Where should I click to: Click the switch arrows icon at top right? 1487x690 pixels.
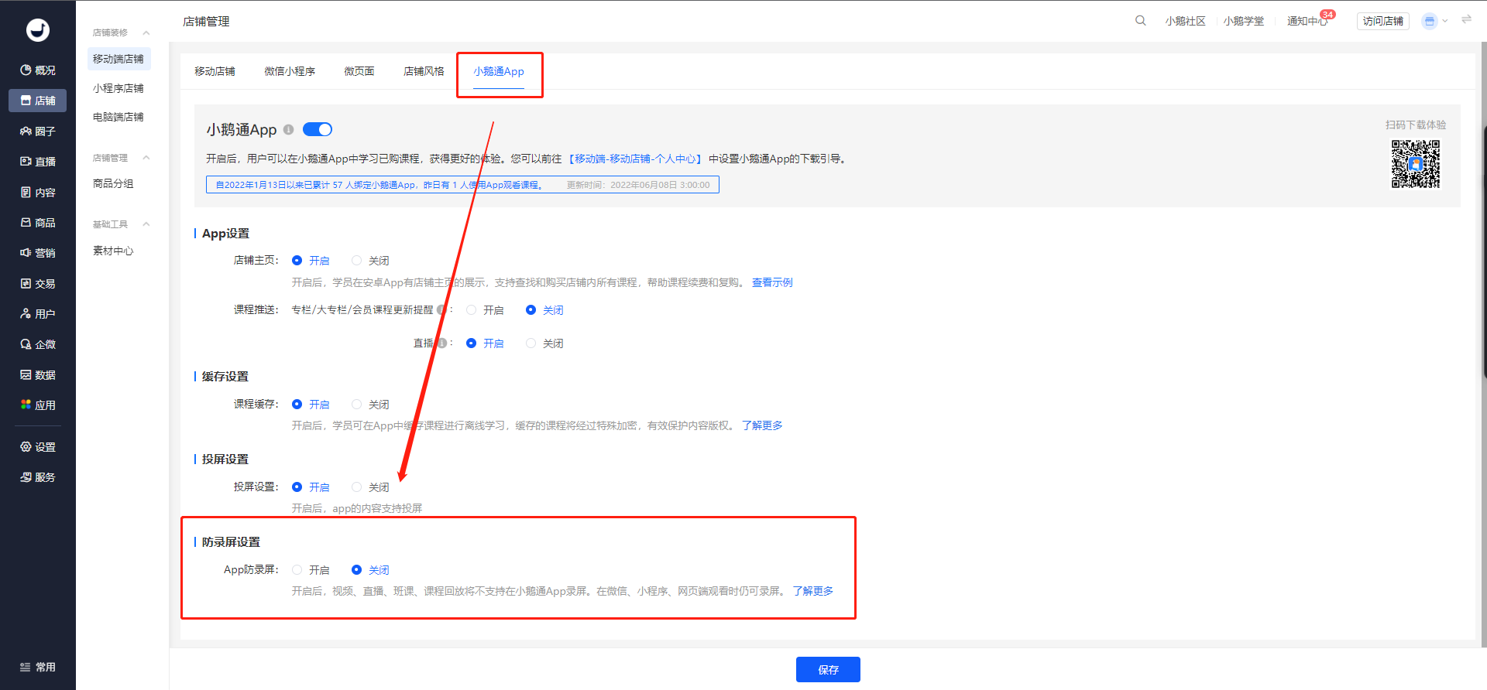(1466, 20)
